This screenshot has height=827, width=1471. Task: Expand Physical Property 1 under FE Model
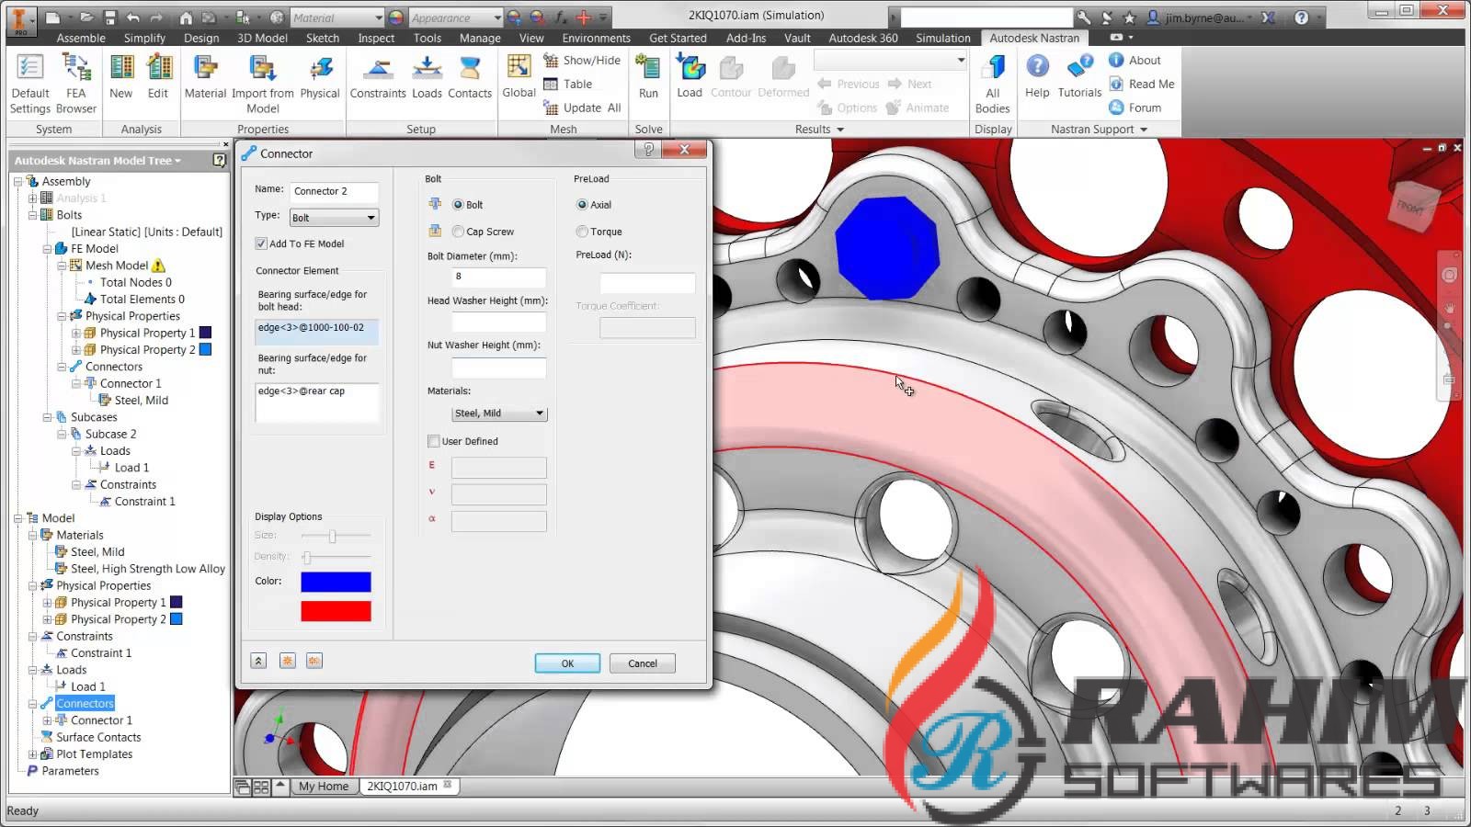pyautogui.click(x=76, y=334)
